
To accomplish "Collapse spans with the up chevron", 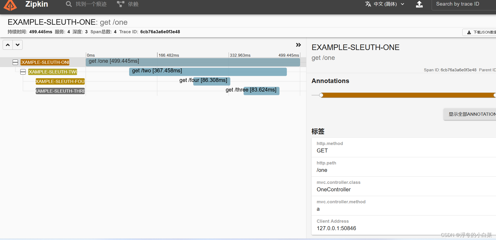I will (8, 45).
